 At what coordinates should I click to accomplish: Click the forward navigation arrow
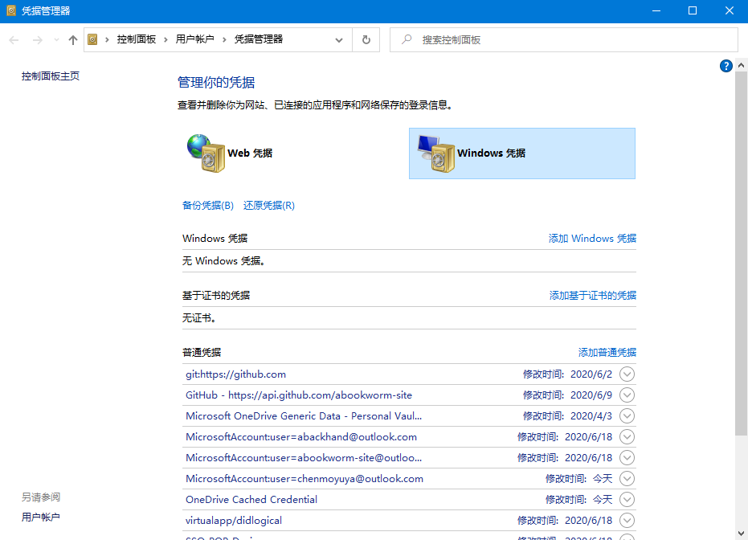tap(37, 39)
